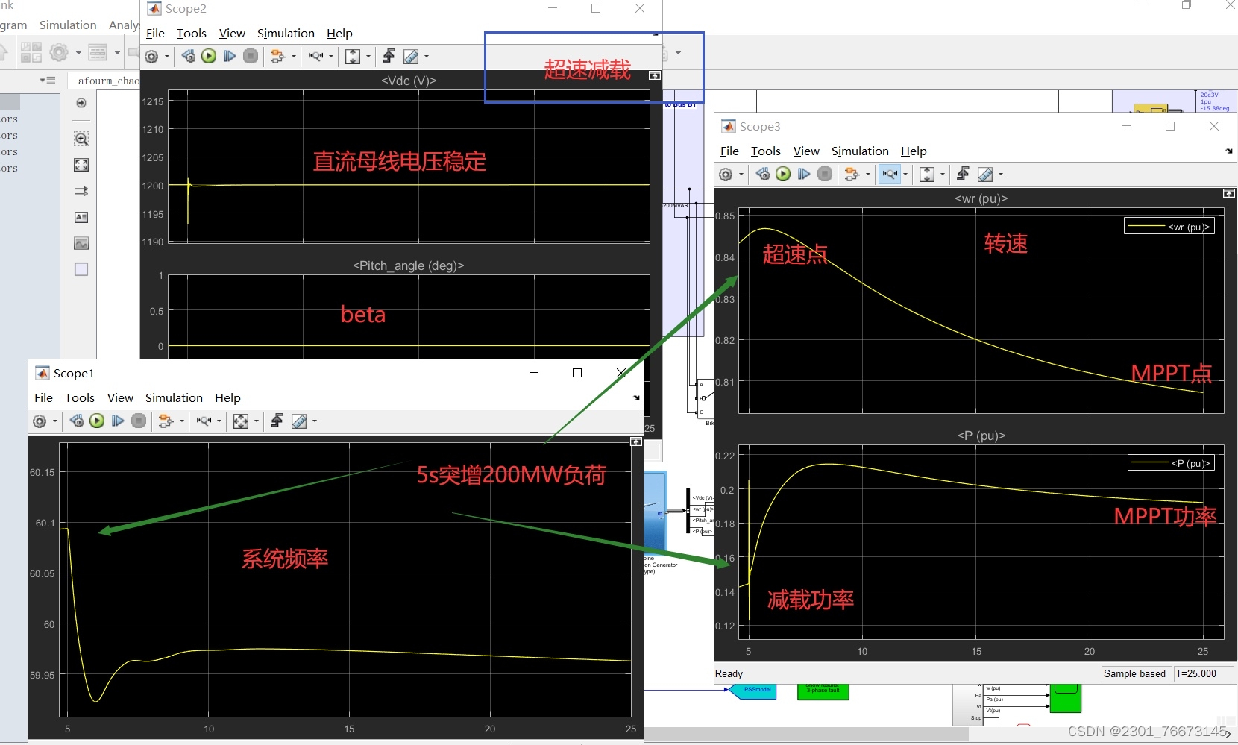Screen dimensions: 1238x745
Task: Maximize the Scope1 axes icon
Action: [x=636, y=442]
